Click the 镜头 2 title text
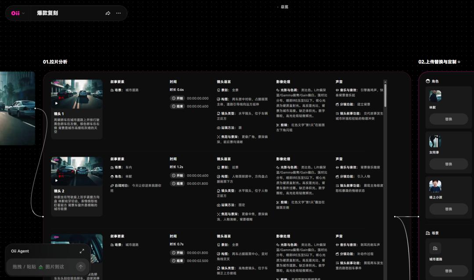The height and width of the screenshot is (280, 474). pos(59,191)
